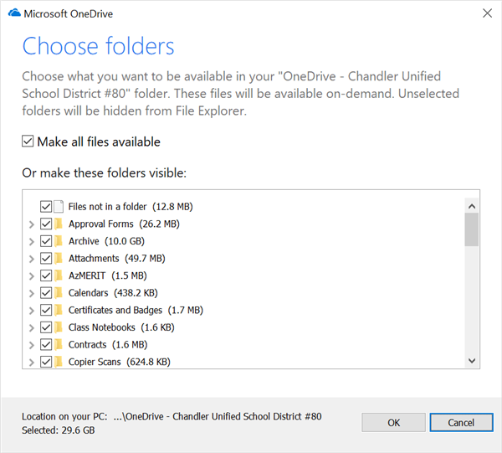Click the Attachments folder icon

tap(59, 258)
